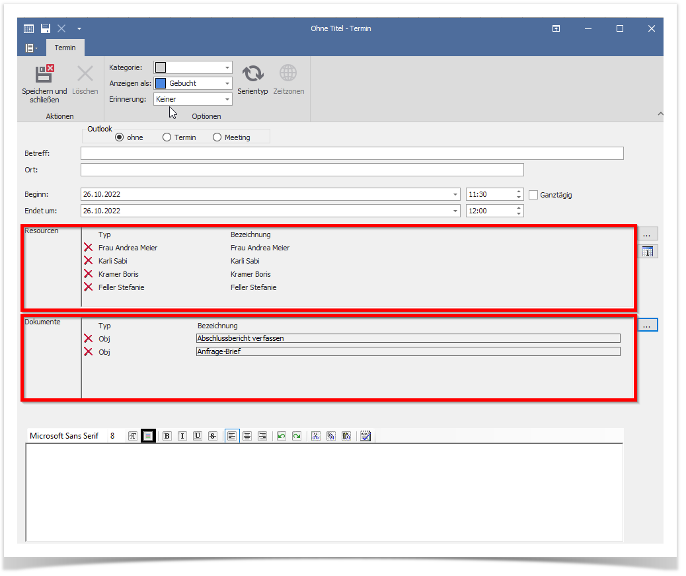Click the small X icon in quick access toolbar
This screenshot has height=576, width=686.
pyautogui.click(x=61, y=28)
